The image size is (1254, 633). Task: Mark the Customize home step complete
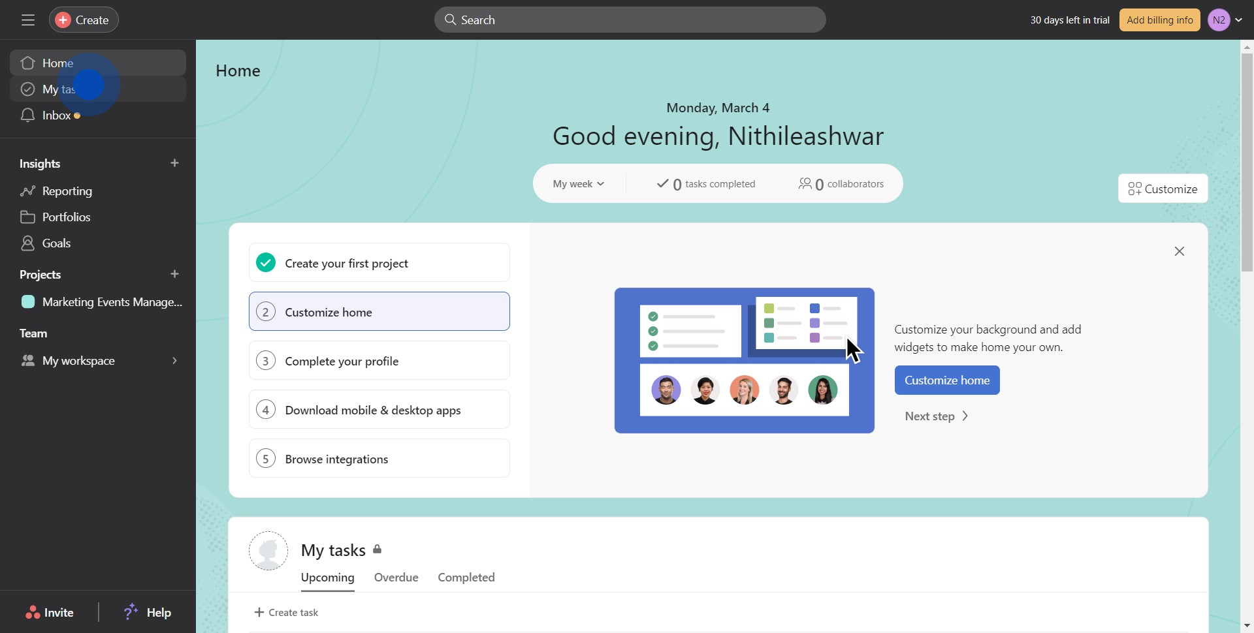tap(265, 311)
